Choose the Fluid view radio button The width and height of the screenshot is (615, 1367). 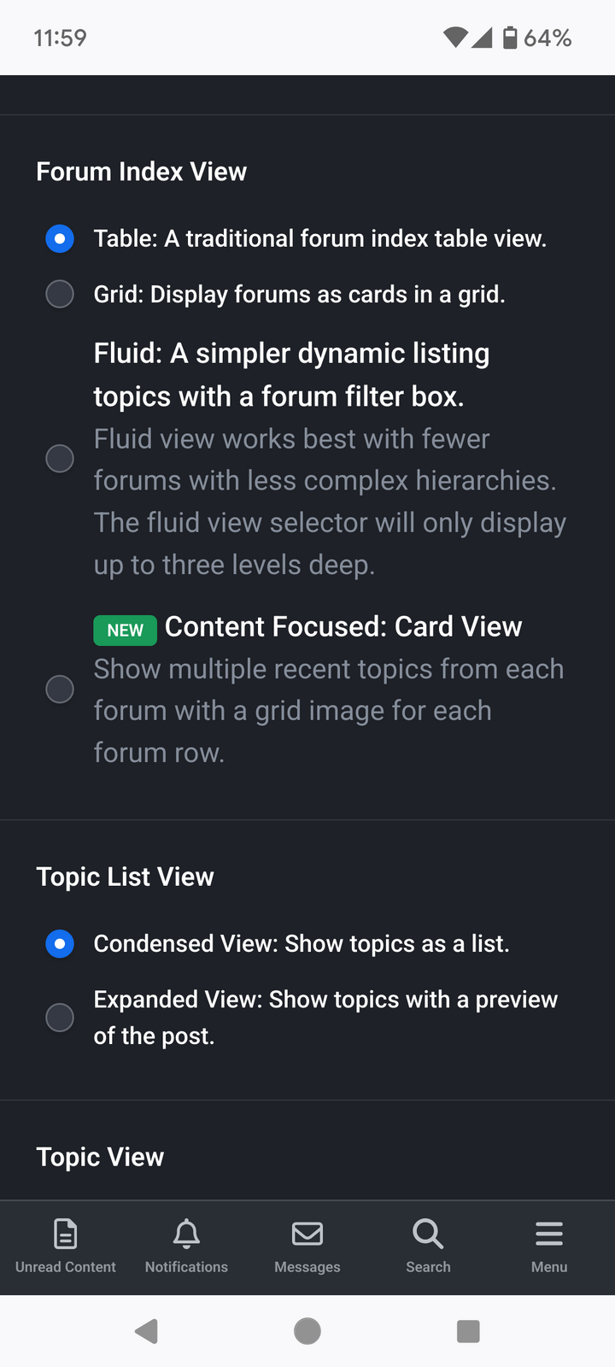click(60, 459)
